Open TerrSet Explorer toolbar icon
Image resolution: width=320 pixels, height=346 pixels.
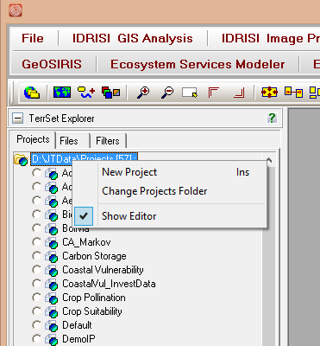pos(32,93)
